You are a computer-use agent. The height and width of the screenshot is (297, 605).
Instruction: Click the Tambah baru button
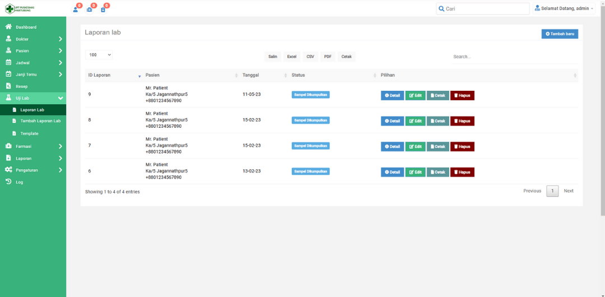[x=559, y=34]
